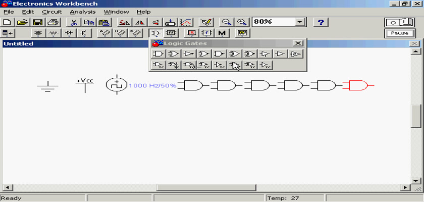Click the 1000 Hz clock source on canvas
This screenshot has height=202, width=424.
coord(117,85)
